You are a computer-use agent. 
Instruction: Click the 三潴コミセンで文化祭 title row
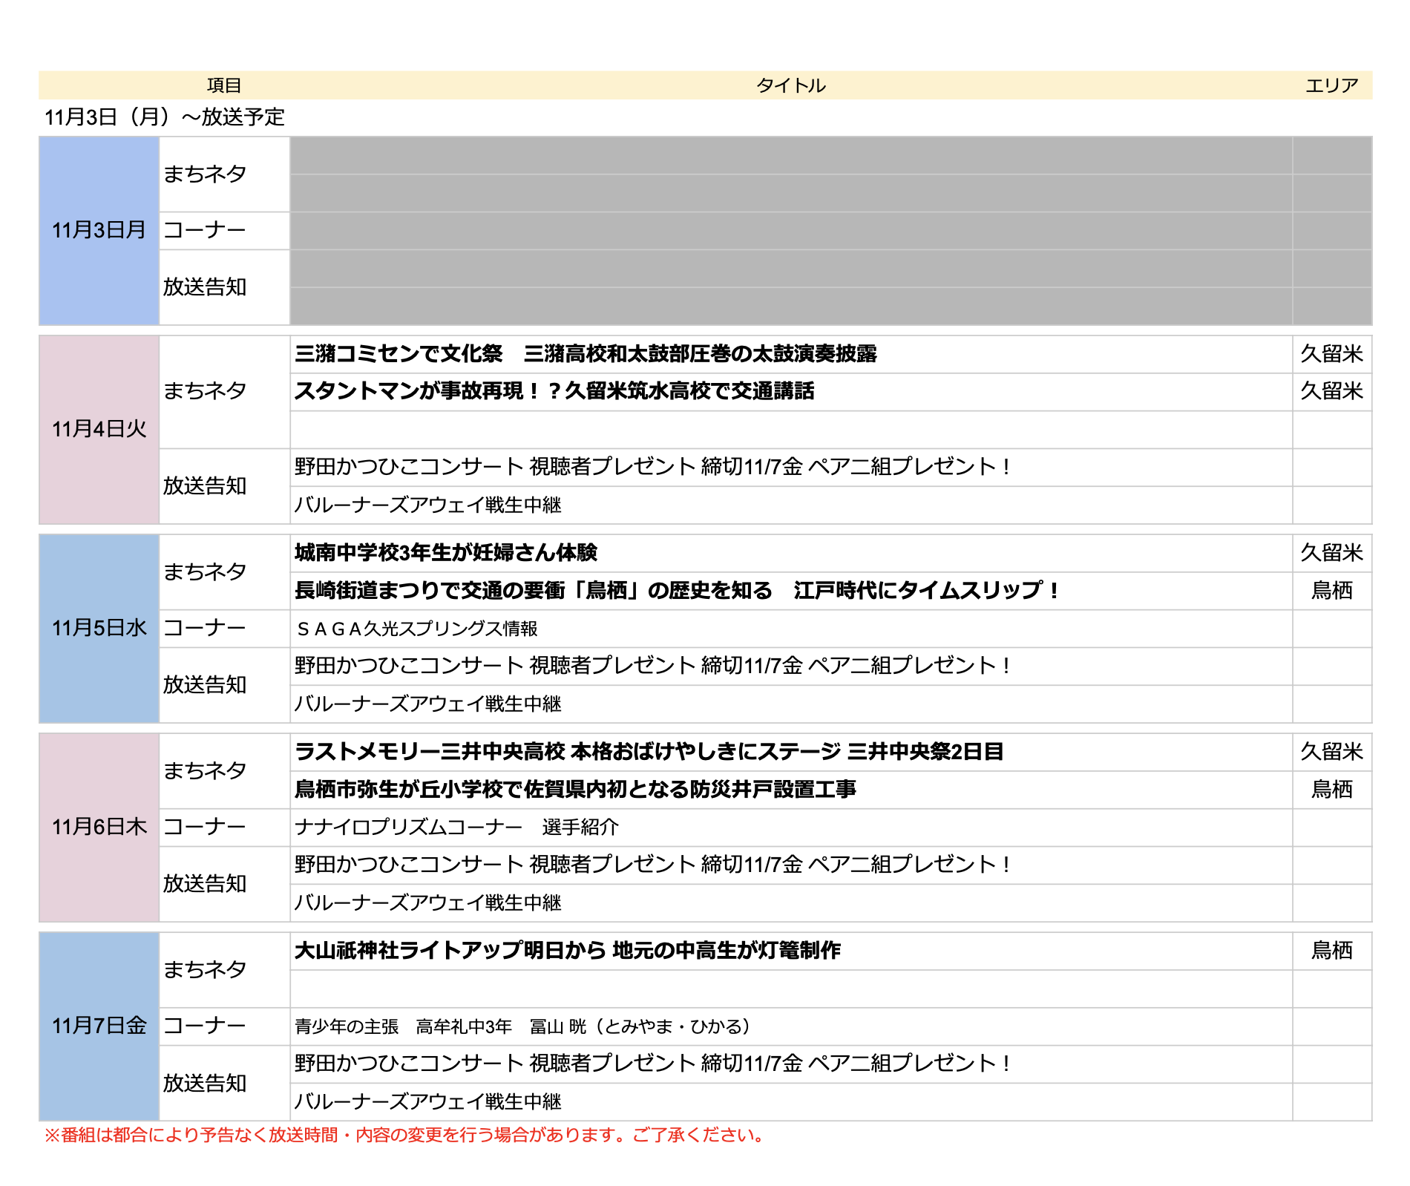click(585, 354)
